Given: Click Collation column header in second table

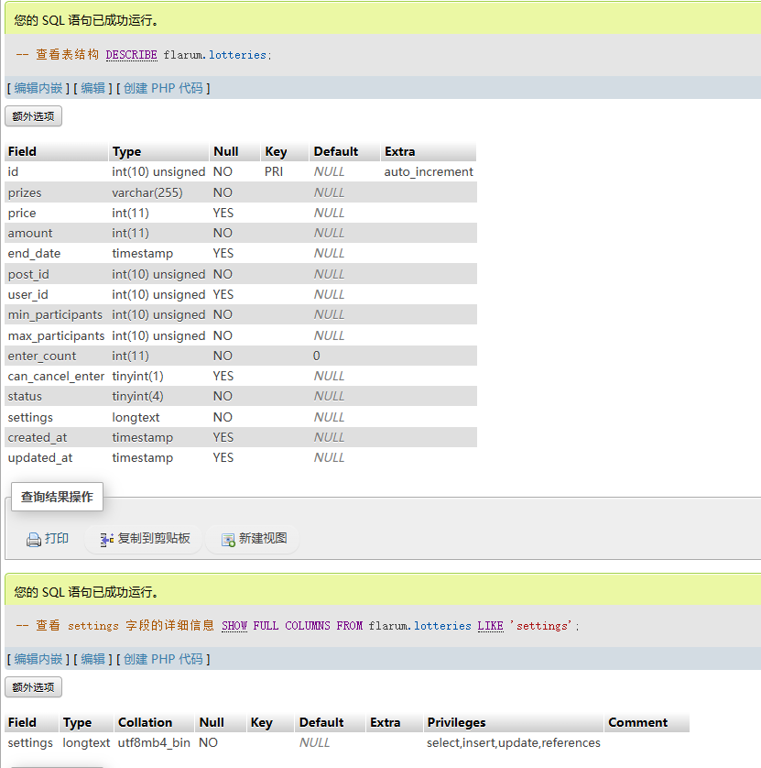Looking at the screenshot, I should [154, 723].
